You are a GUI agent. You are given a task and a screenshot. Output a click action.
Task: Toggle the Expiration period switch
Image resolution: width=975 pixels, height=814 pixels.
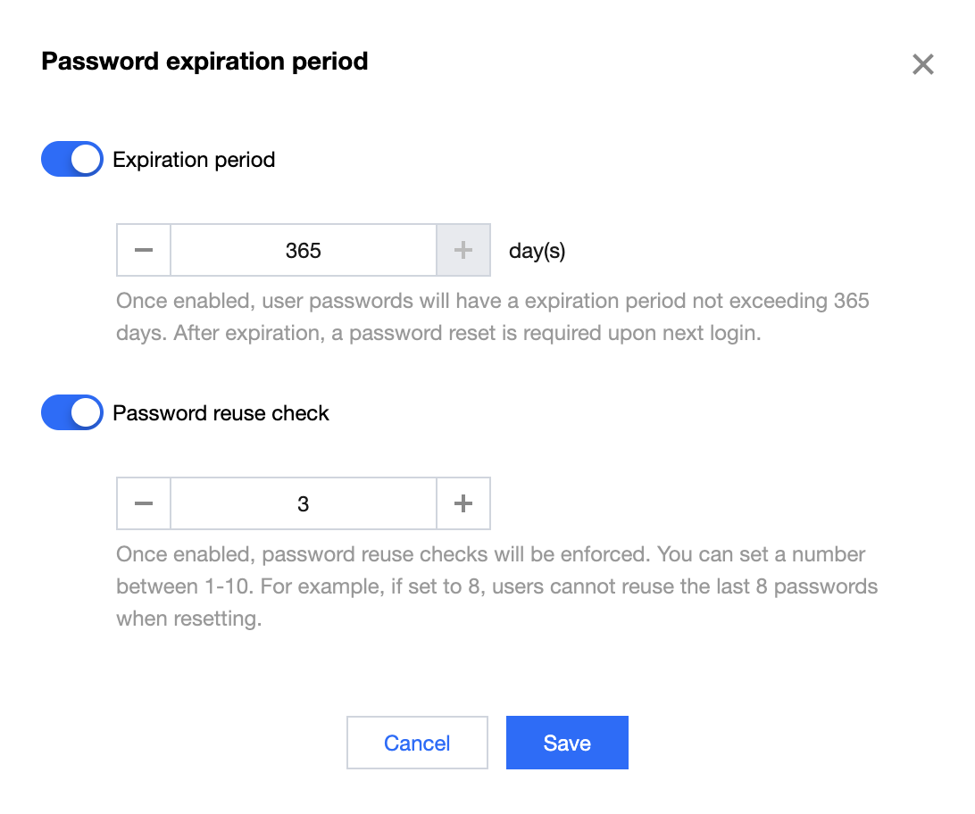tap(72, 160)
